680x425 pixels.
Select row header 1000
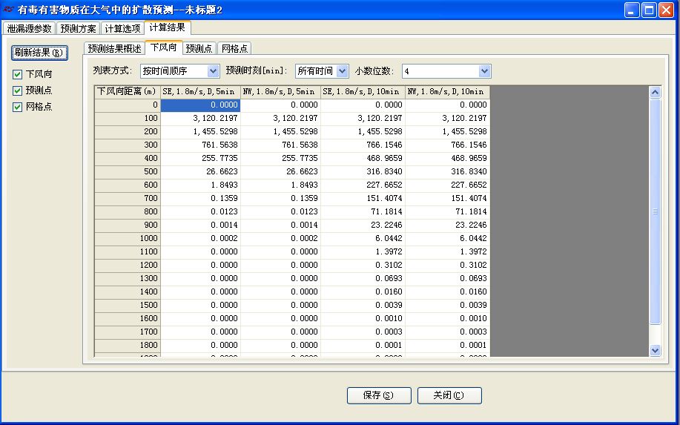[x=128, y=239]
